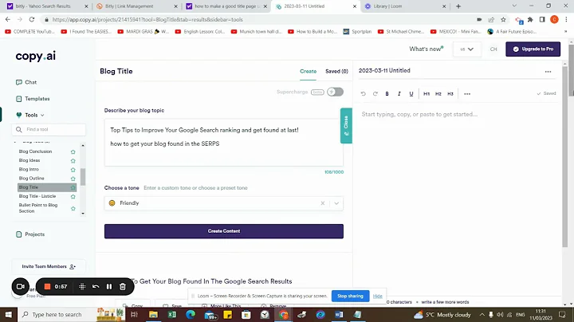This screenshot has width=574, height=322.
Task: Toggle Loom camera bubble icon
Action: coord(21,286)
